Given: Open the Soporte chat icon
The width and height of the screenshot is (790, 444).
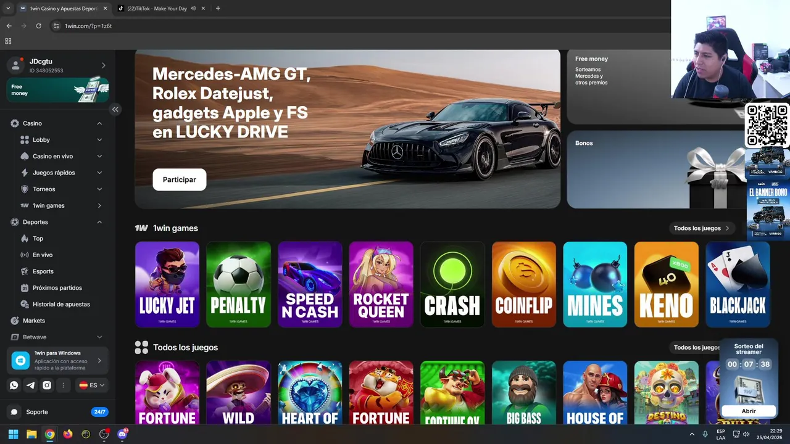Looking at the screenshot, I should click(x=14, y=412).
